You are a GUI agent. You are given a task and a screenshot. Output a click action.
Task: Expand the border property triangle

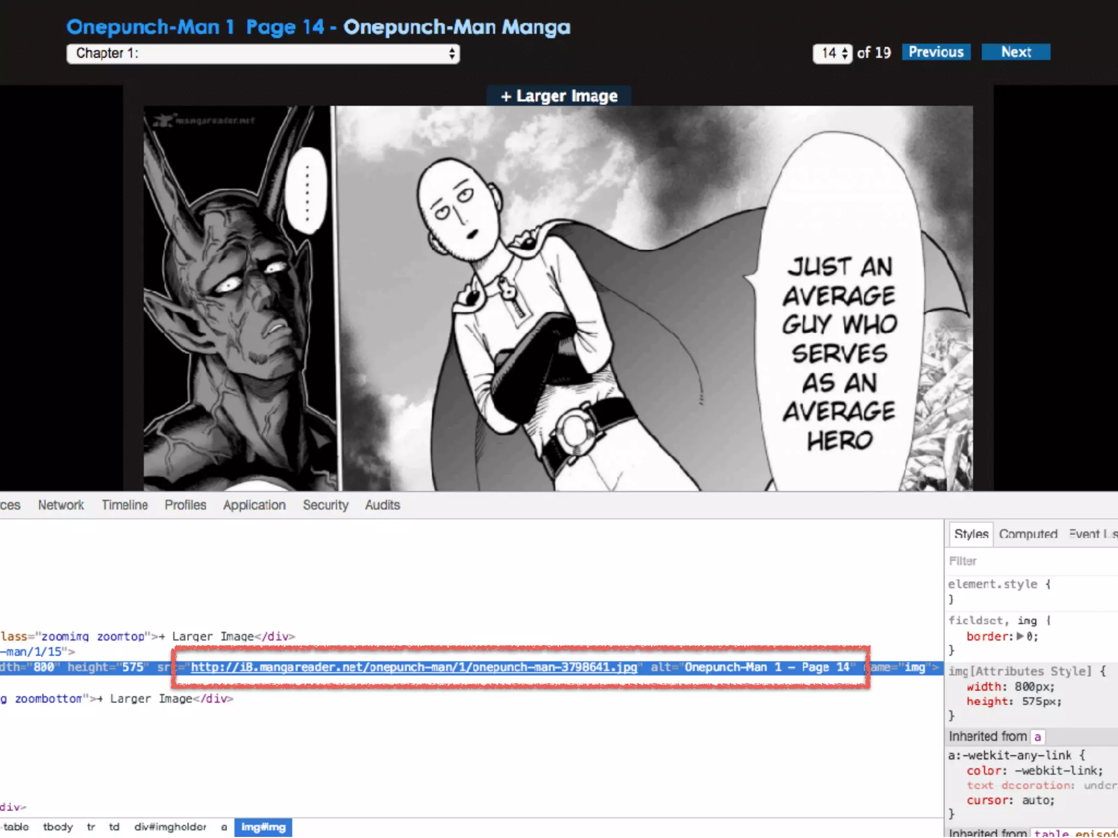pos(1019,636)
